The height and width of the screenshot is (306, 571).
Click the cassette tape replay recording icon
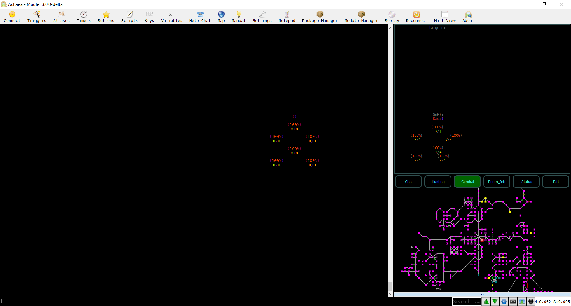(513, 302)
